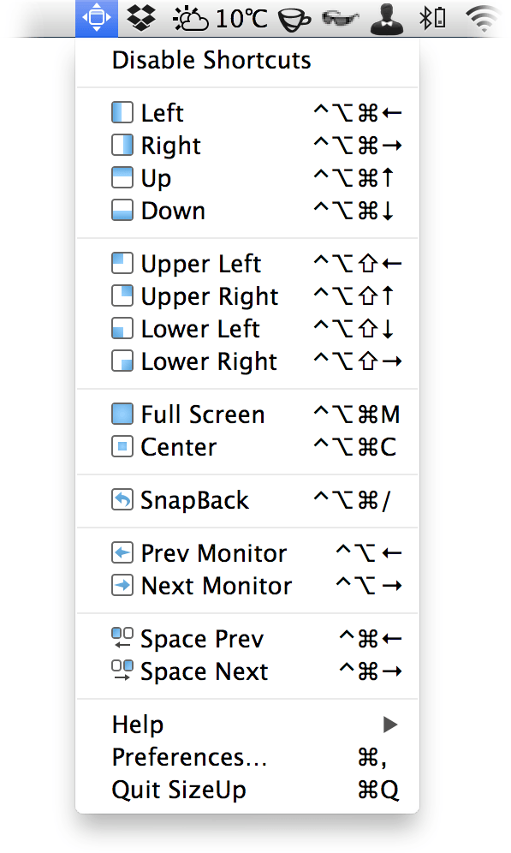Click the coffee cup menu bar icon
This screenshot has height=853, width=511.
tap(294, 20)
